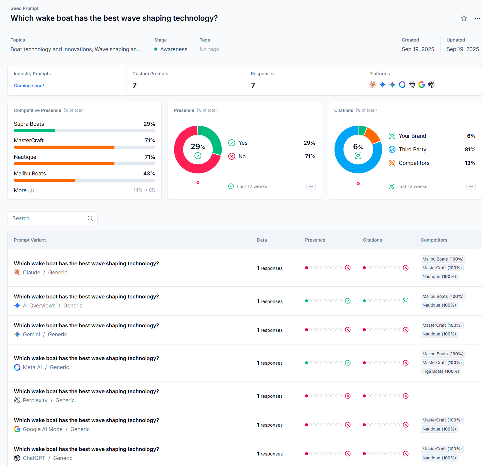Click the Presence column header
Viewport: 482px width, 466px height.
coord(315,240)
